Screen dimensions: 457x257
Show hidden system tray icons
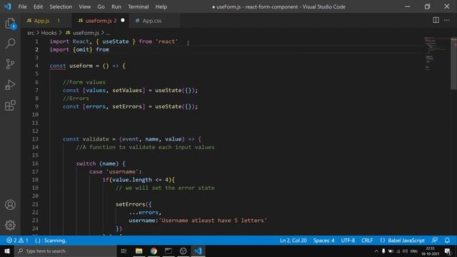(x=376, y=251)
